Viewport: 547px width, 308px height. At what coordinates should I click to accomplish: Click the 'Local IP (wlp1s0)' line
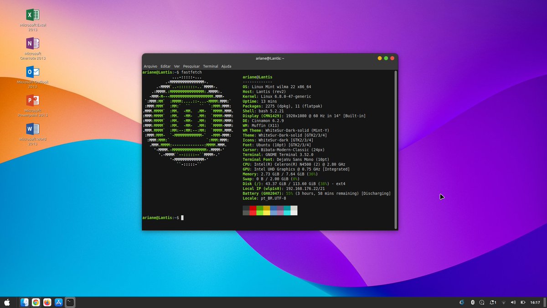tap(284, 188)
